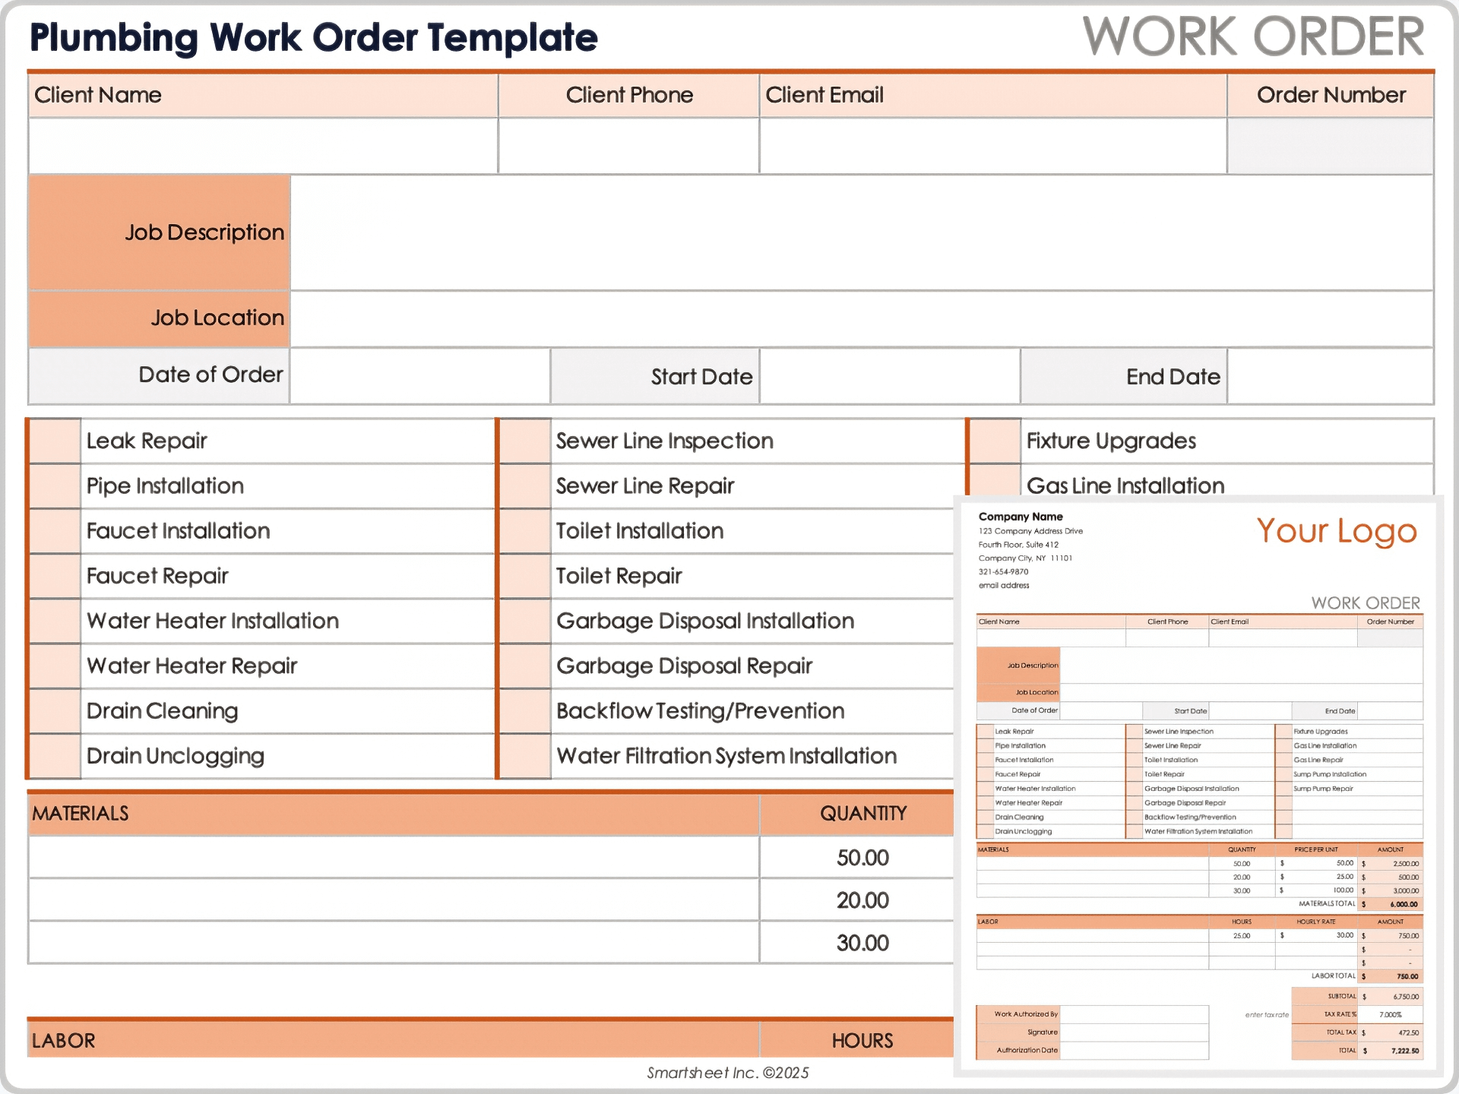Click the Date of Order value field

tap(419, 376)
